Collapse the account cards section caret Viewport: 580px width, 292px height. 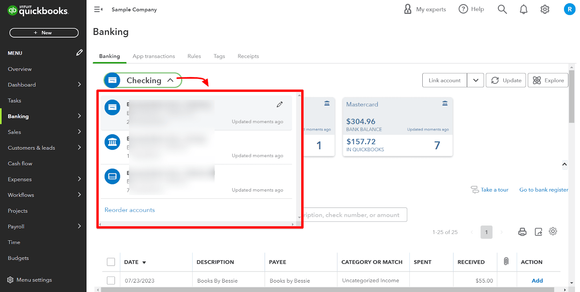point(564,164)
